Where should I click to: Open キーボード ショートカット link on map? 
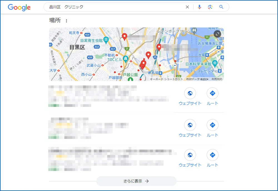click(166, 79)
